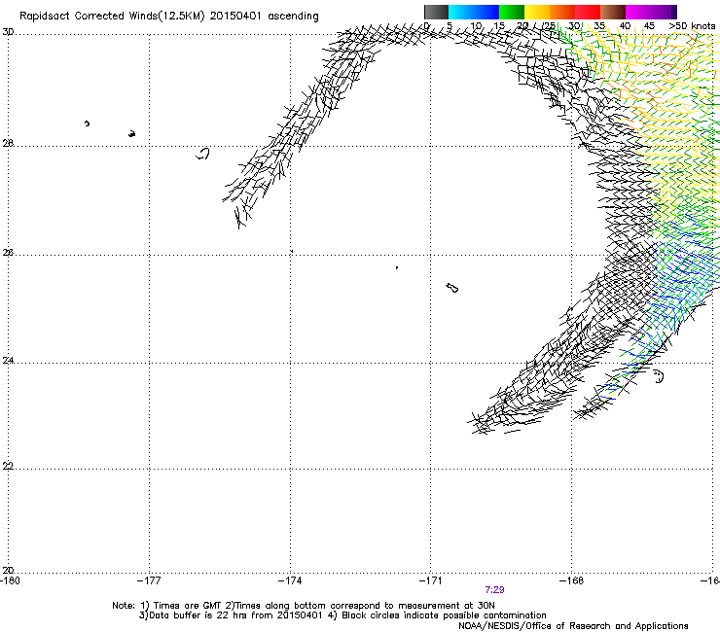The width and height of the screenshot is (720, 632).
Task: Click the cyan-blue 5-15 knots legend swatch
Action: pyautogui.click(x=474, y=12)
